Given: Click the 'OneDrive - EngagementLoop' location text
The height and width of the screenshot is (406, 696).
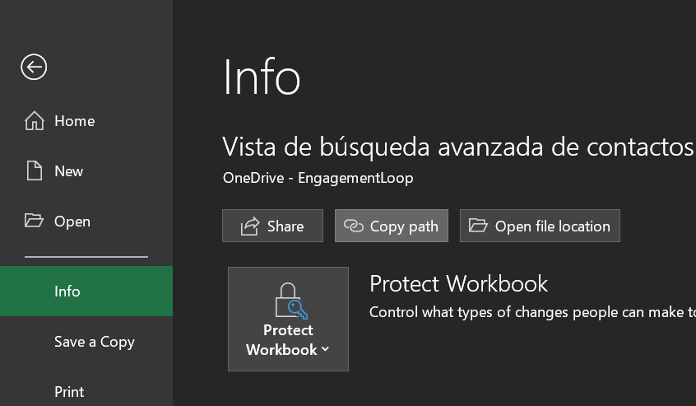Looking at the screenshot, I should pos(318,178).
